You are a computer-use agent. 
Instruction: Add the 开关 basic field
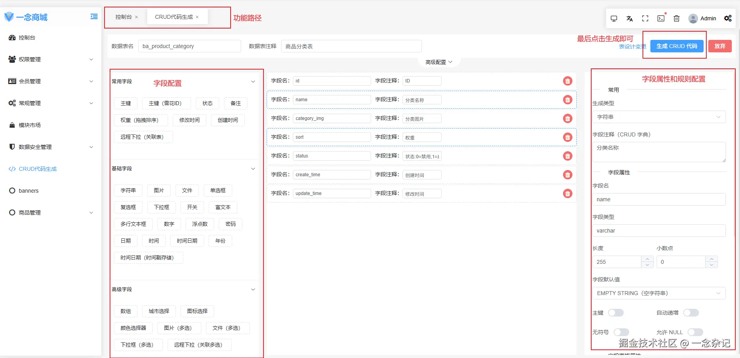pos(192,207)
